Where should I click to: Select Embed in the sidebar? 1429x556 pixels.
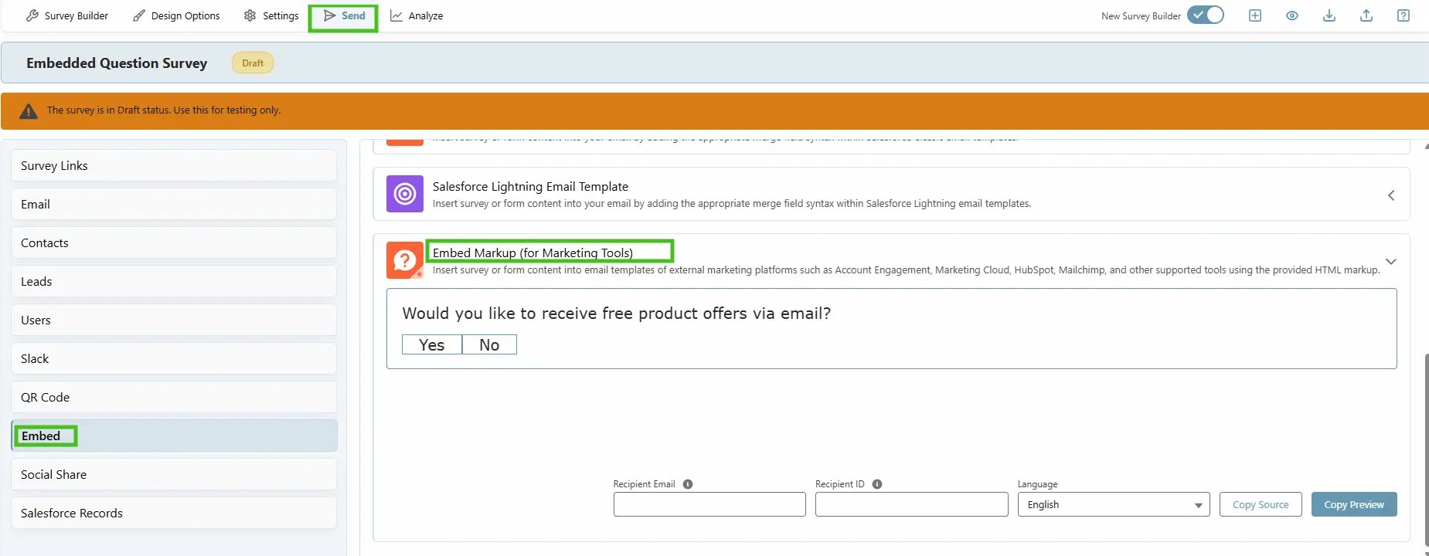(174, 436)
